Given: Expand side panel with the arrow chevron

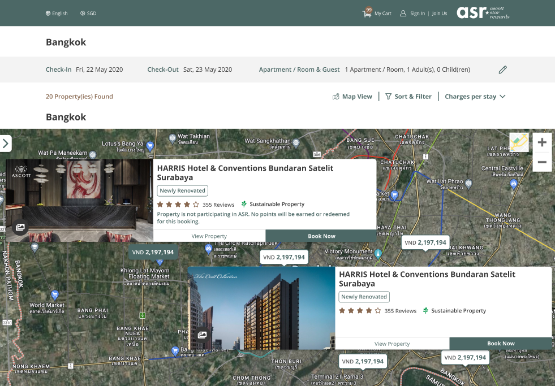Looking at the screenshot, I should pos(6,144).
